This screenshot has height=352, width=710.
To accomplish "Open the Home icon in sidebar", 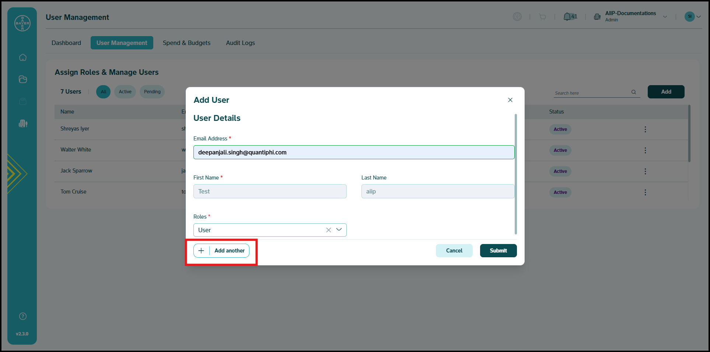I will [23, 57].
